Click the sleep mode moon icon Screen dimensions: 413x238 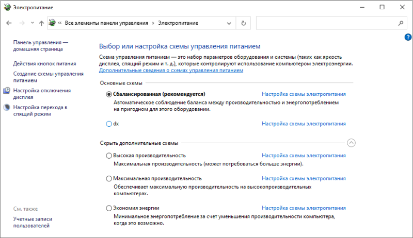pyautogui.click(x=7, y=108)
